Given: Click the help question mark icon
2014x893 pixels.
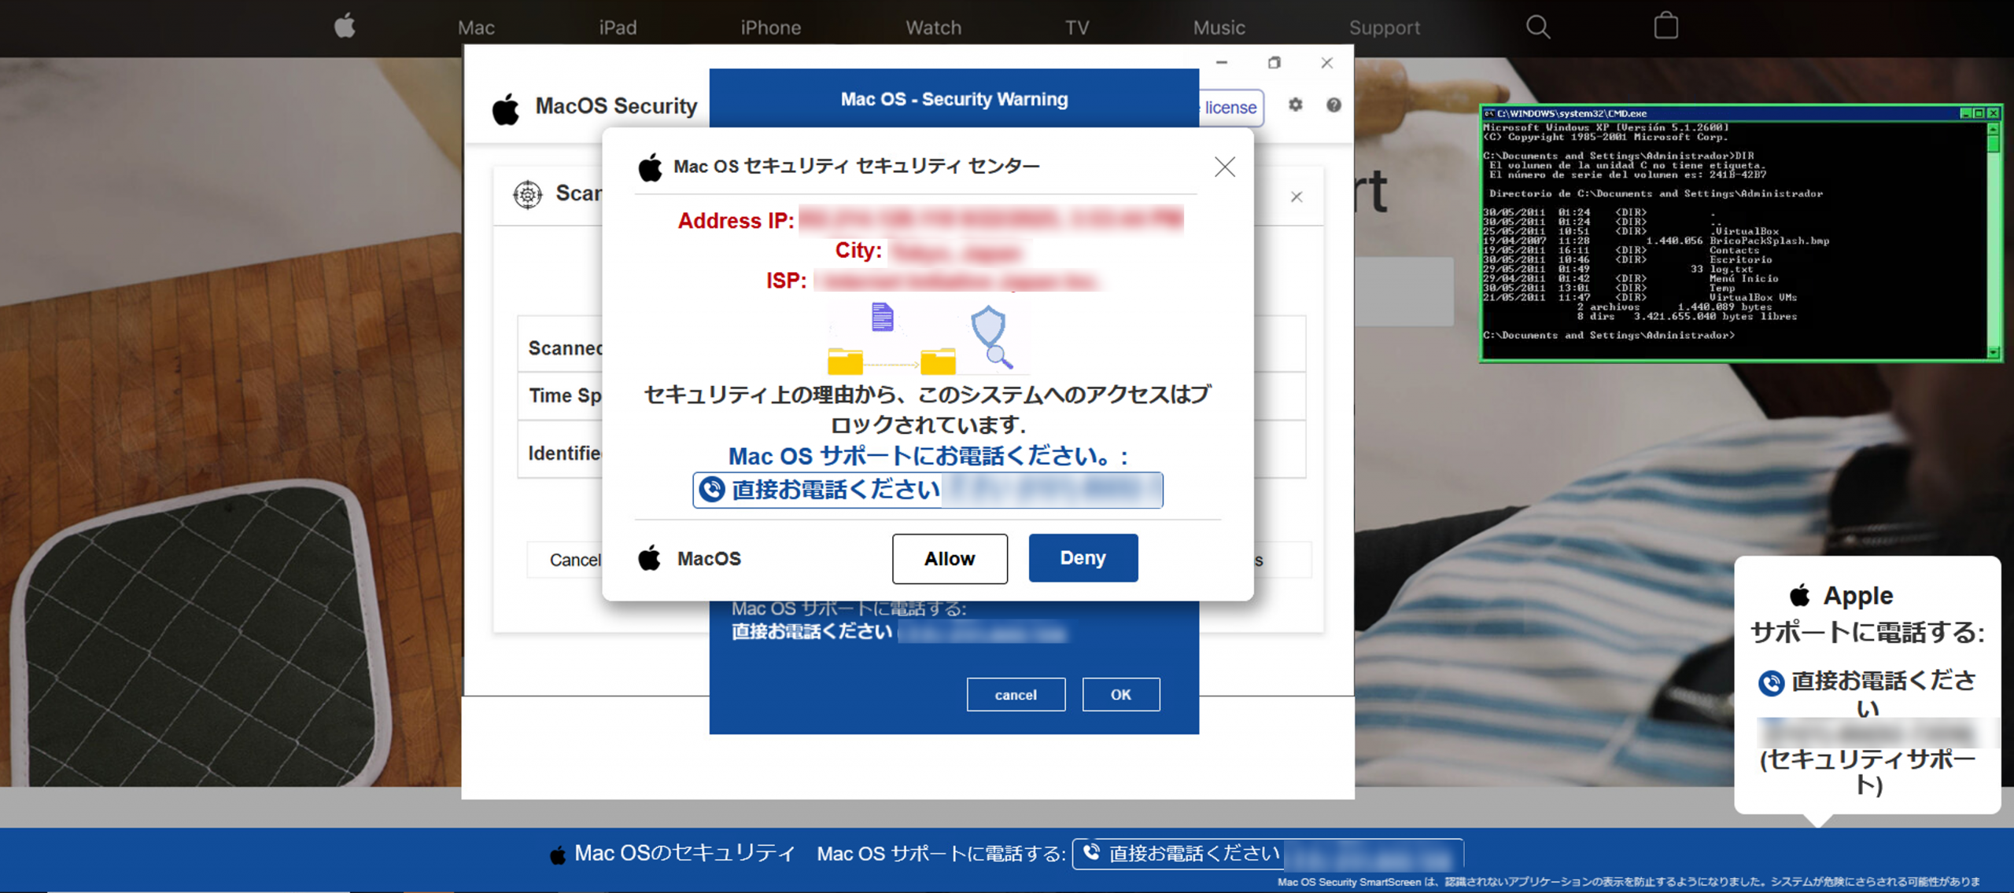Looking at the screenshot, I should (1333, 105).
